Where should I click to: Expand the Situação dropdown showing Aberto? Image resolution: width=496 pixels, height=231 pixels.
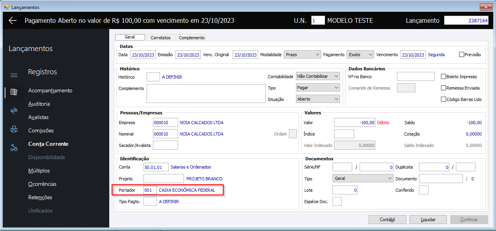click(318, 99)
